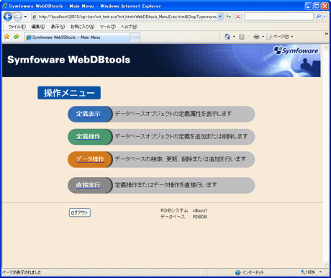The image size is (331, 278).
Task: Click the インターネット zone globe icon
Action: (x=237, y=272)
